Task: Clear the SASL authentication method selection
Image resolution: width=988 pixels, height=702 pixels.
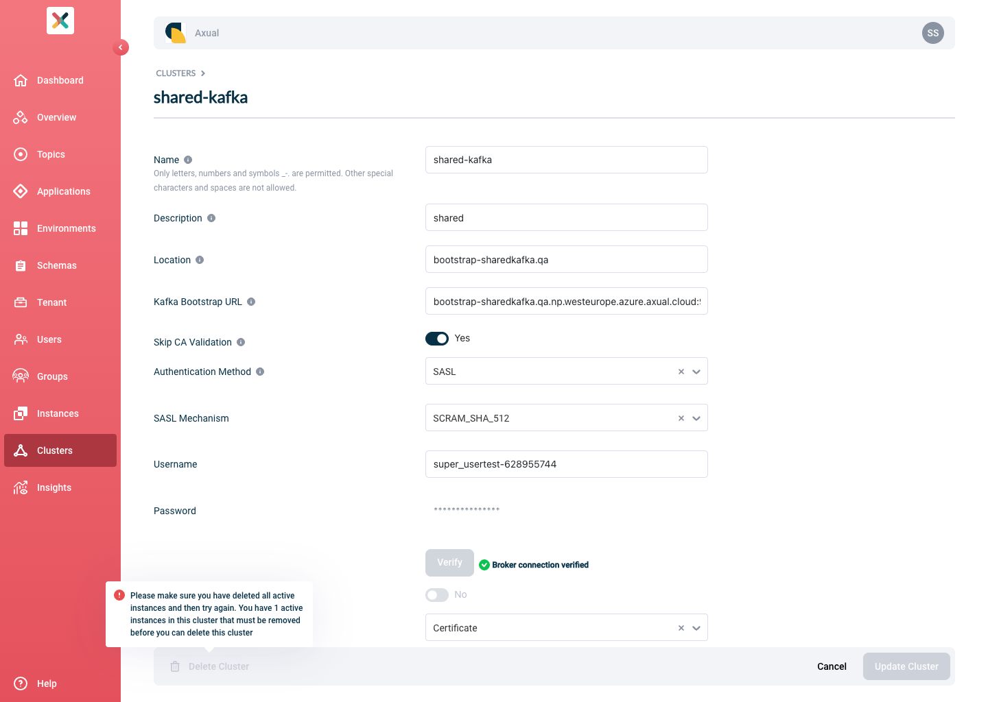Action: click(x=681, y=372)
